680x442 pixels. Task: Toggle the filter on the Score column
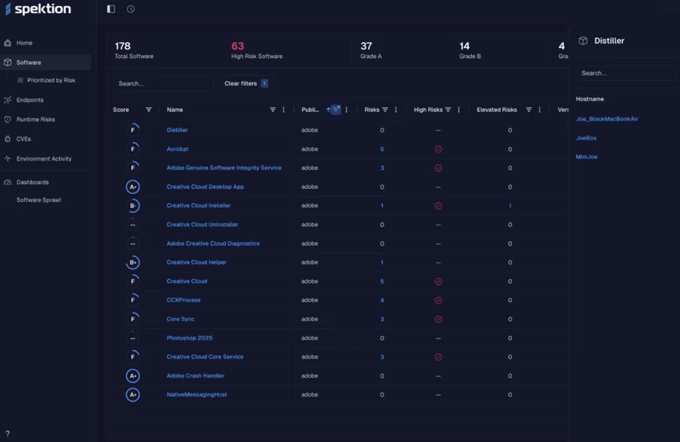[149, 109]
